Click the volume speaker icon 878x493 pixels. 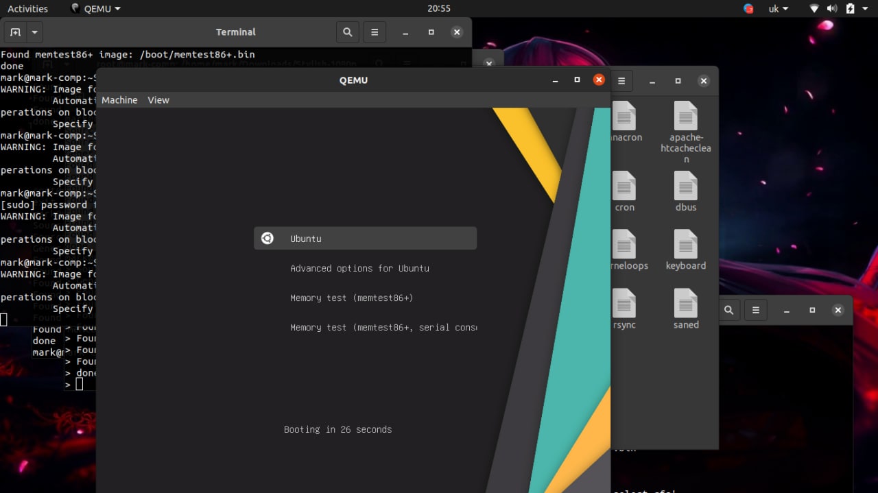pos(832,9)
